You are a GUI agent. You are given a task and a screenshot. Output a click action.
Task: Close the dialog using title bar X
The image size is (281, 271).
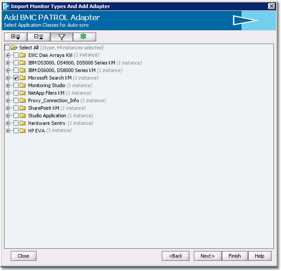click(x=271, y=6)
